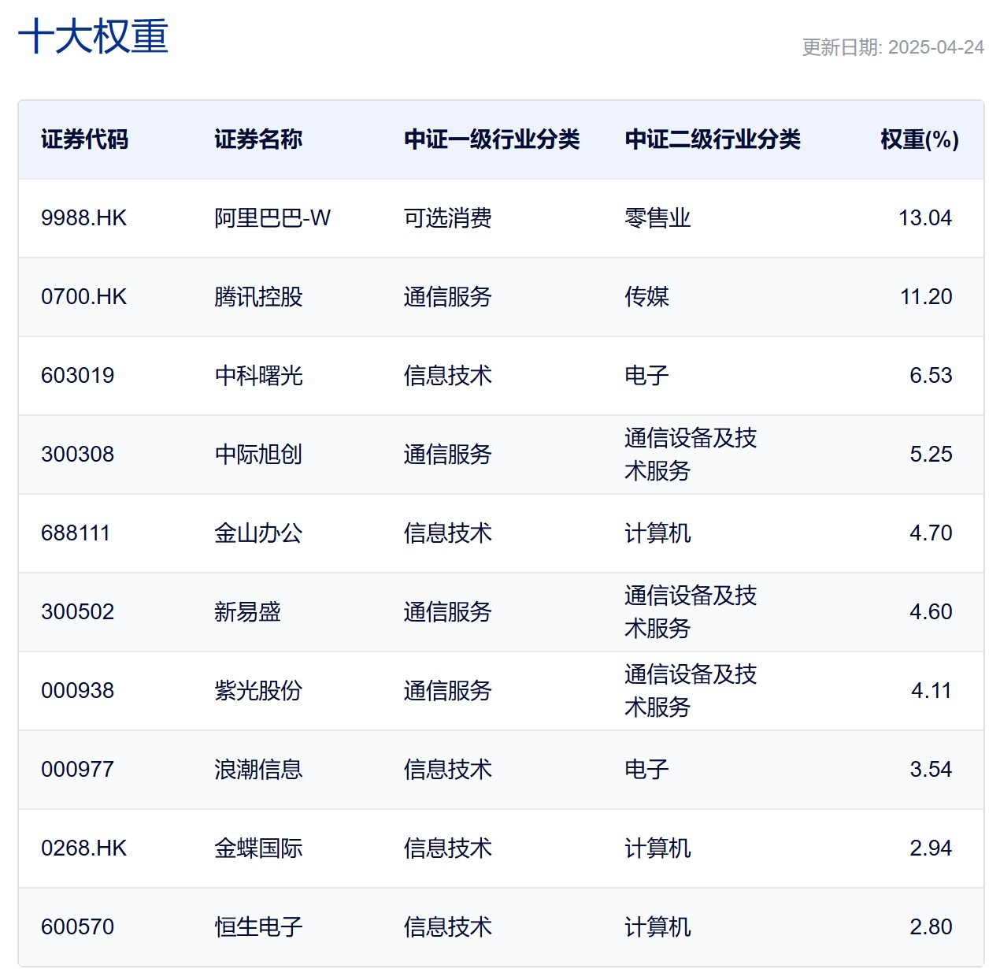
Task: Select the 中证一级行业分类 column header
Action: coord(491,139)
